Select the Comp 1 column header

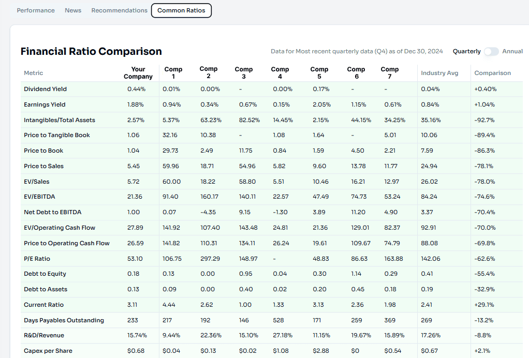point(173,73)
